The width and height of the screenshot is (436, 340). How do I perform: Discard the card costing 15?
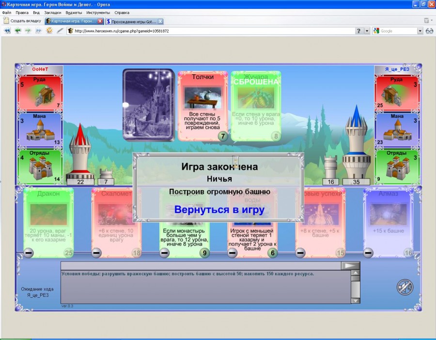click(x=300, y=253)
